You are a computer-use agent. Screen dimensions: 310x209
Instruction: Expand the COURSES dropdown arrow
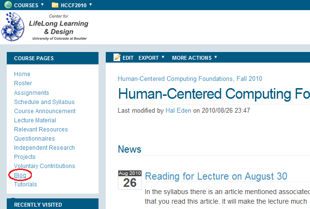[x=42, y=4]
